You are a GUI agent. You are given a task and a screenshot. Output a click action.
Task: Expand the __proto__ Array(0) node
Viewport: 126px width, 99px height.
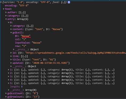click(x=9, y=90)
